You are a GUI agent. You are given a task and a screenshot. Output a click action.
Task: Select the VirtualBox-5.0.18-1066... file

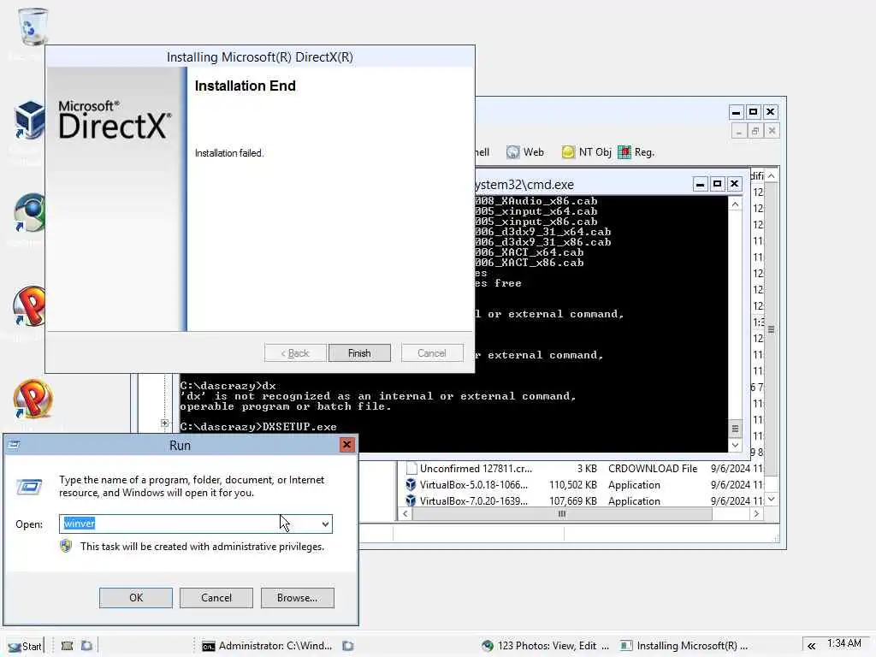click(x=474, y=485)
